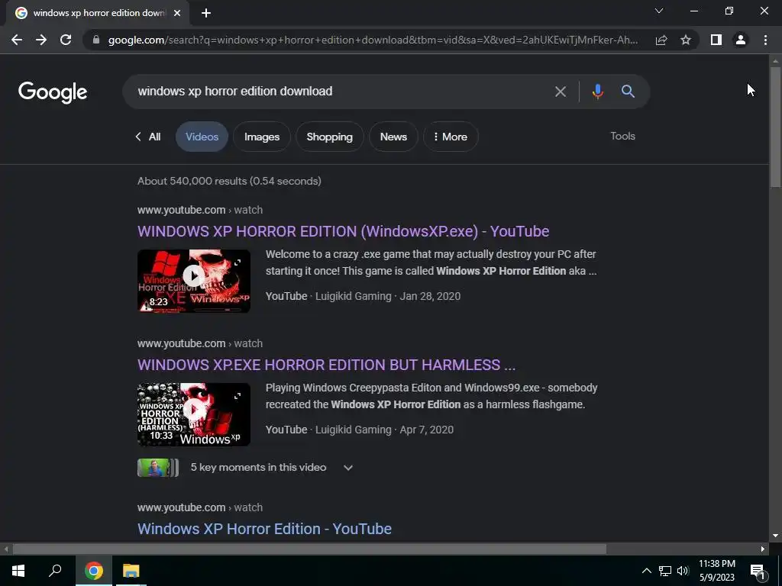Screen dimensions: 782x586
Task: Clear the search box with X
Action: [561, 92]
